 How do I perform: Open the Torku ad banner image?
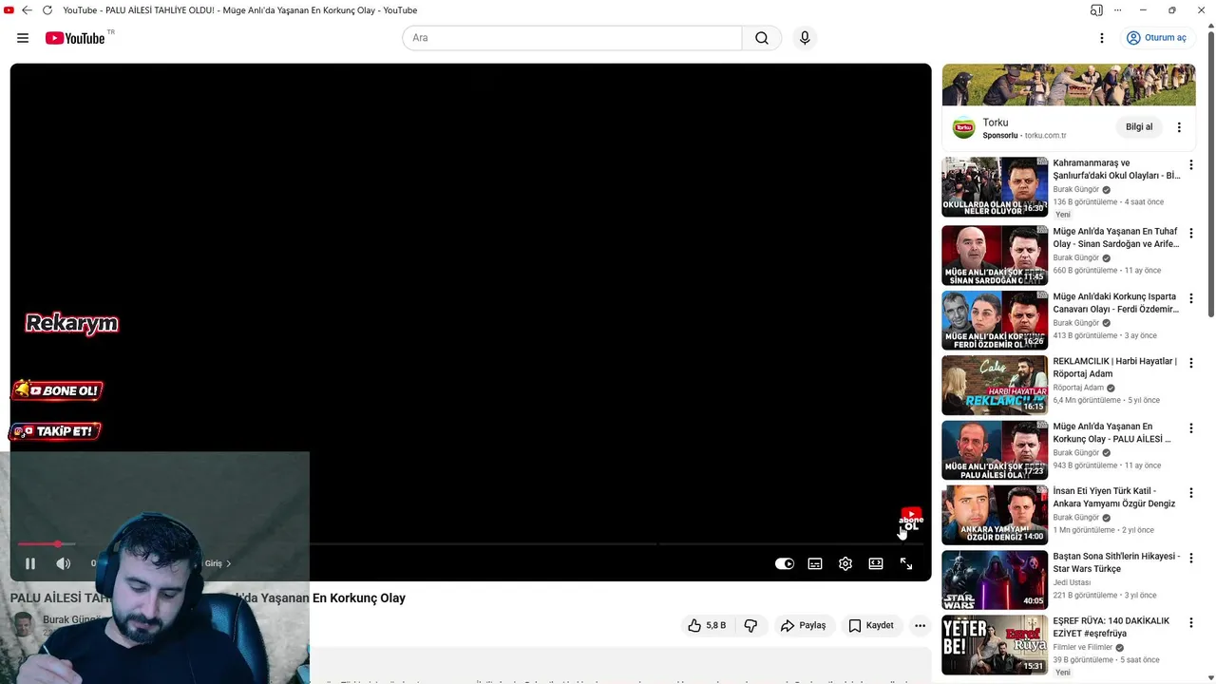pos(1069,85)
